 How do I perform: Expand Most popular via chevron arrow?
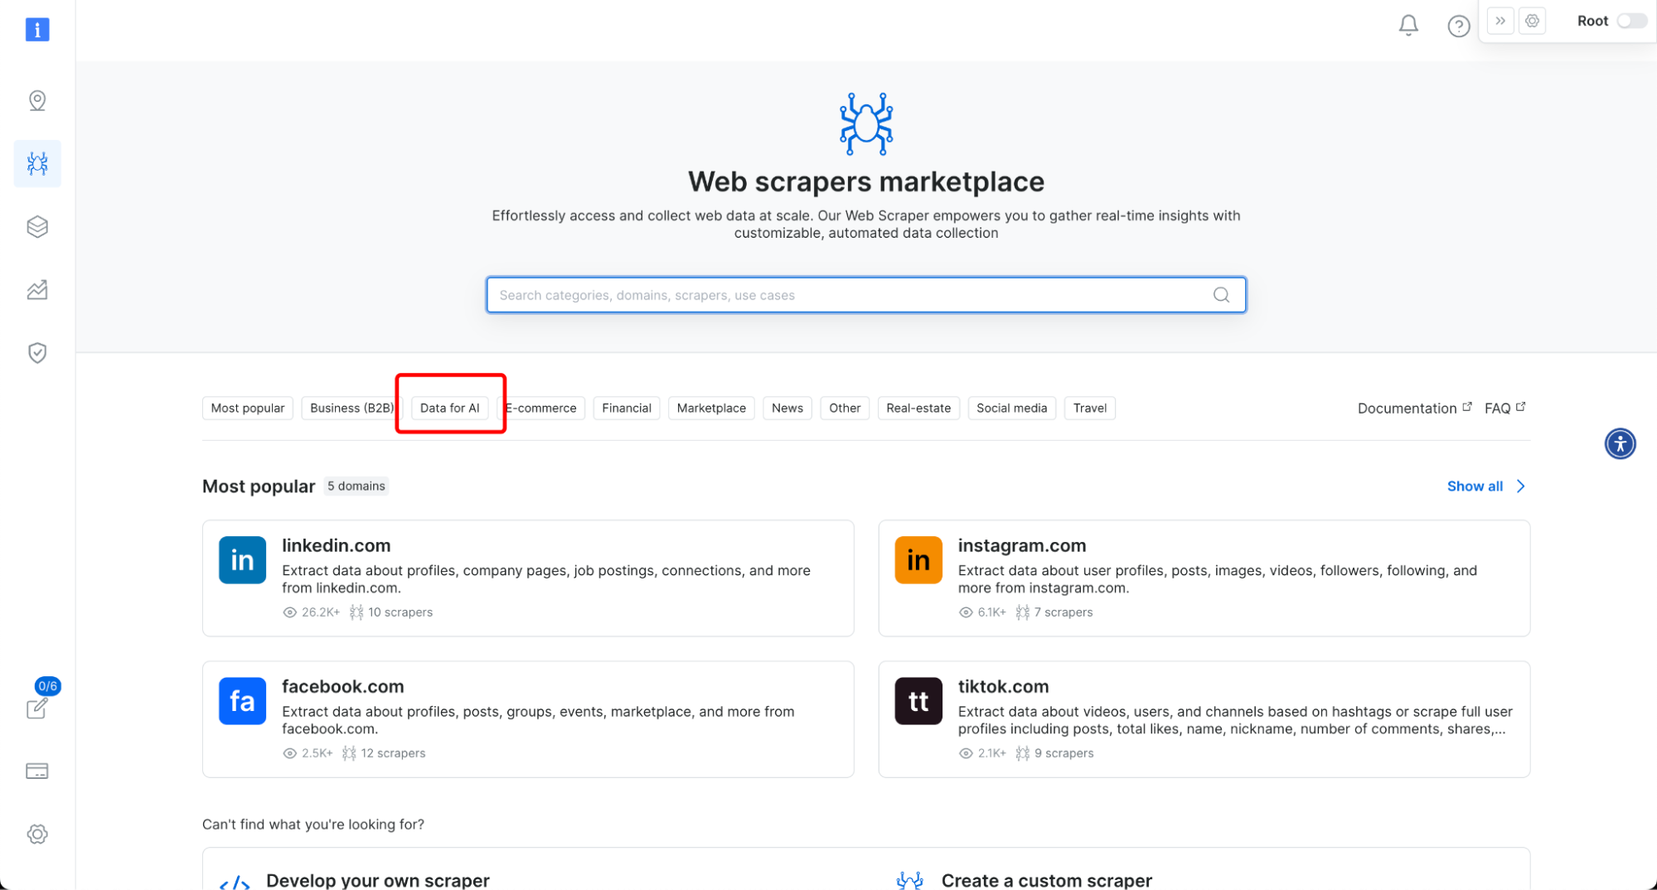point(1520,486)
